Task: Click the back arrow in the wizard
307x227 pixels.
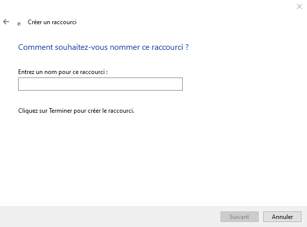Action: point(6,22)
